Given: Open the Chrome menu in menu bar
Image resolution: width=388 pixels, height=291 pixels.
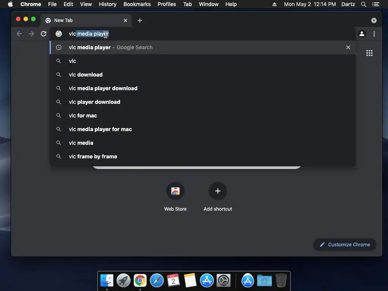Looking at the screenshot, I should pos(31,4).
